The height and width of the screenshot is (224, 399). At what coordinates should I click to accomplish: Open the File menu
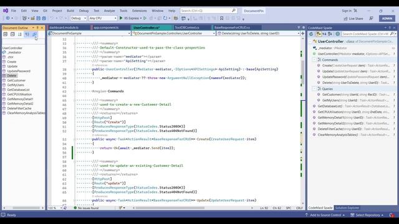click(x=14, y=11)
